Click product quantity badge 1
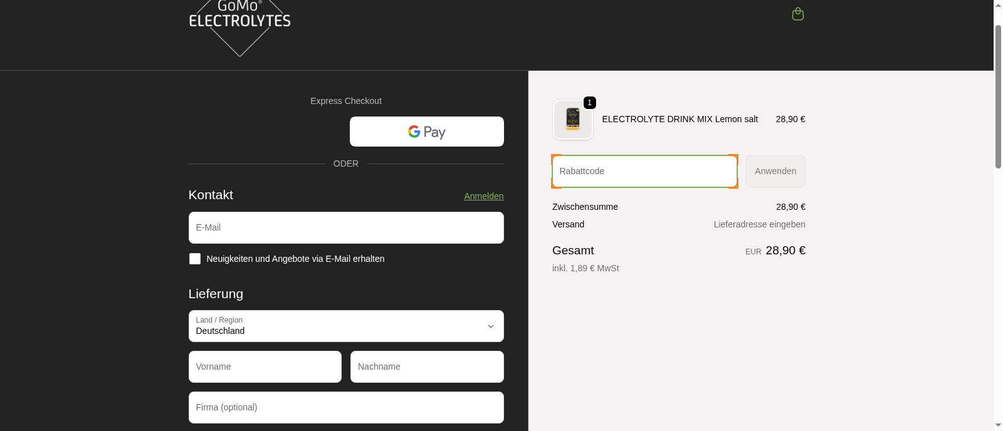This screenshot has height=431, width=1003. point(590,103)
